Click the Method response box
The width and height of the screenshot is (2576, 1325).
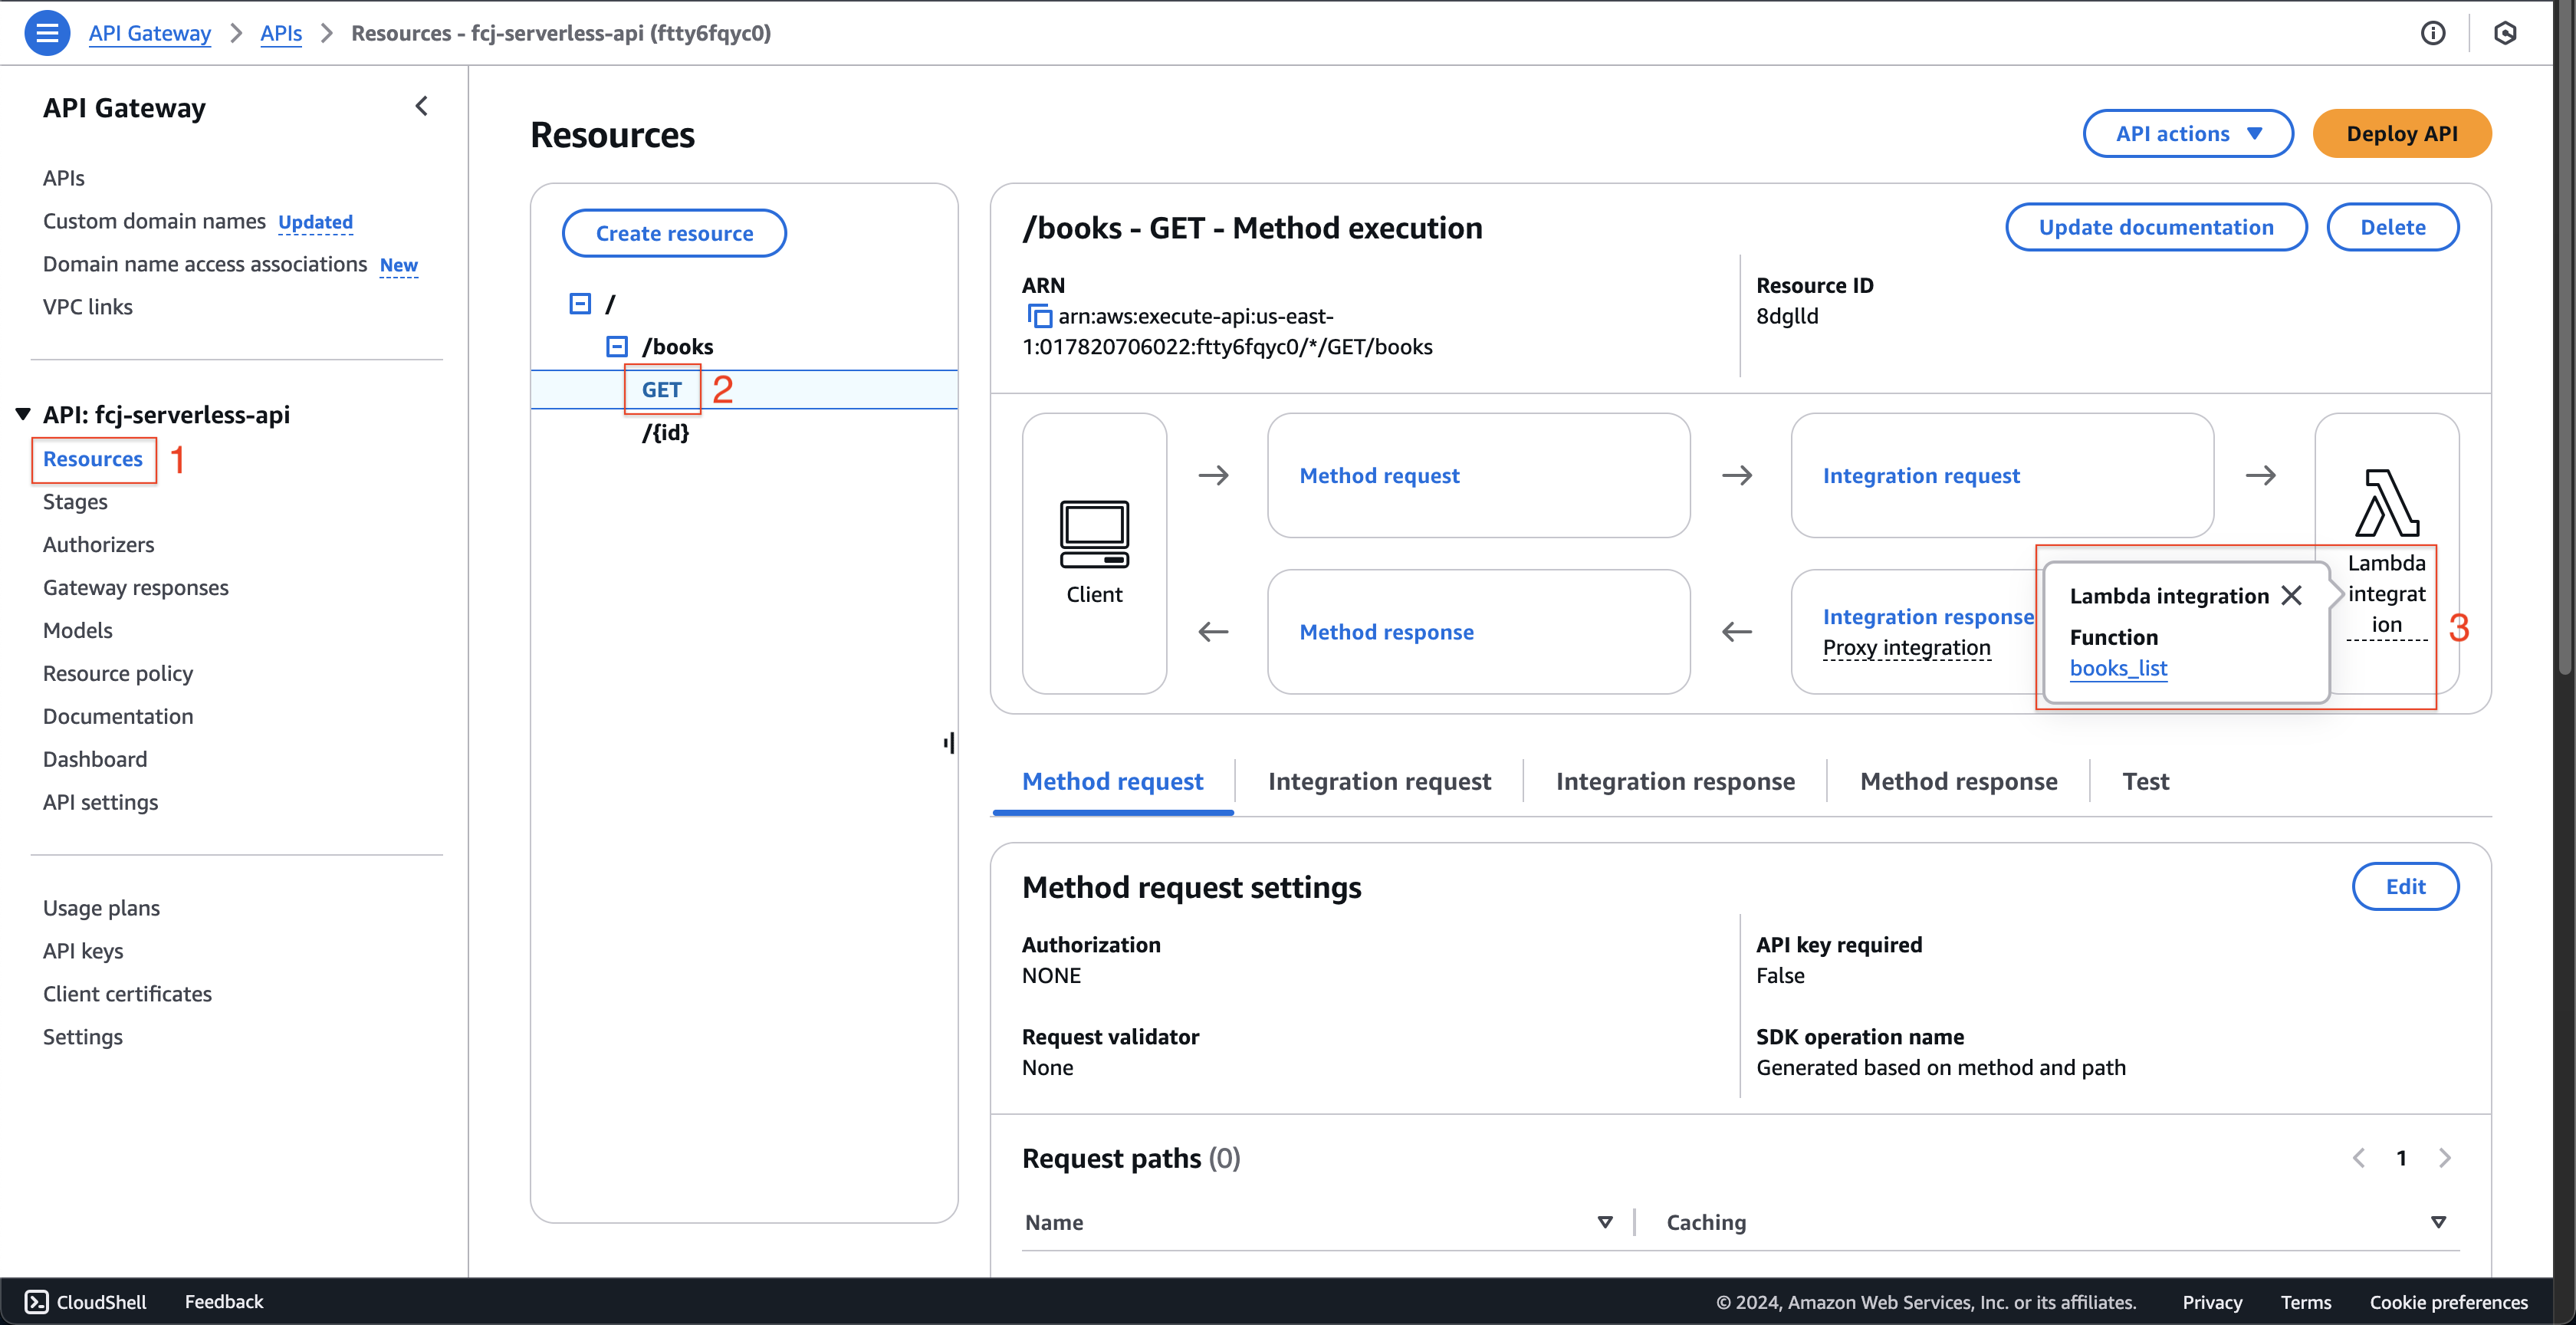pyautogui.click(x=1385, y=630)
